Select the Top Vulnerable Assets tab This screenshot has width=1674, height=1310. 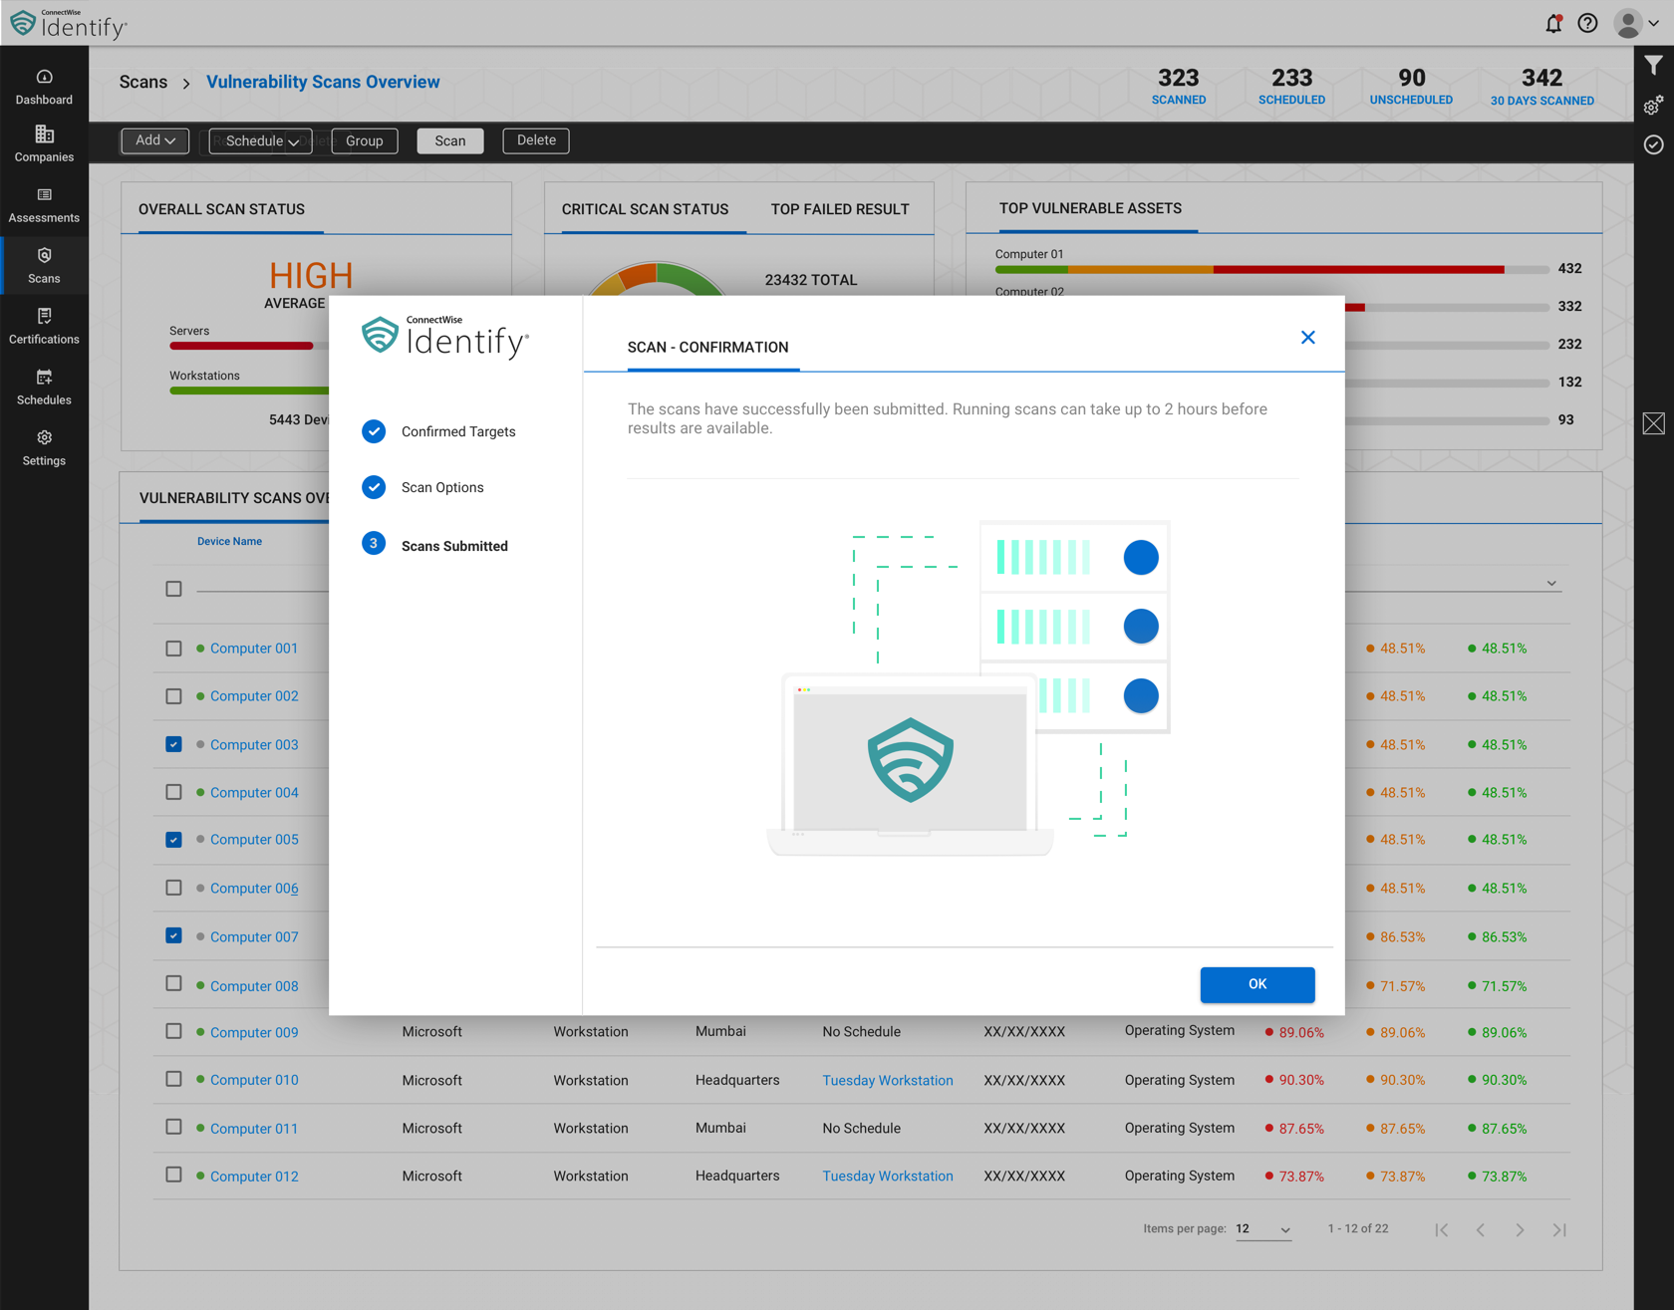coord(1090,208)
